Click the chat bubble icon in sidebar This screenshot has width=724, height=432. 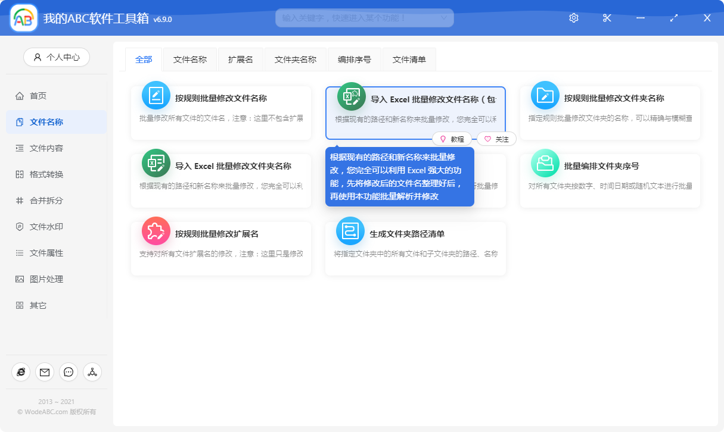[x=69, y=372]
